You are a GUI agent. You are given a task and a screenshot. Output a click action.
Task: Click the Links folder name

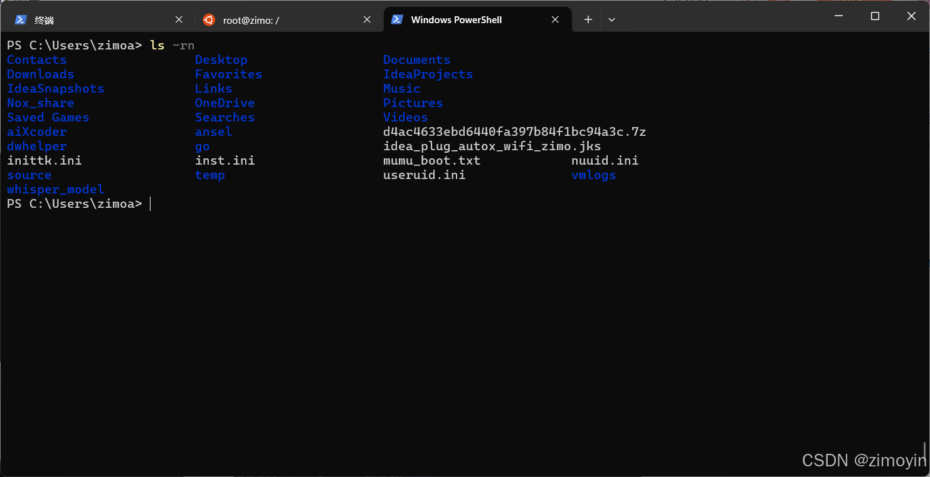coord(213,89)
